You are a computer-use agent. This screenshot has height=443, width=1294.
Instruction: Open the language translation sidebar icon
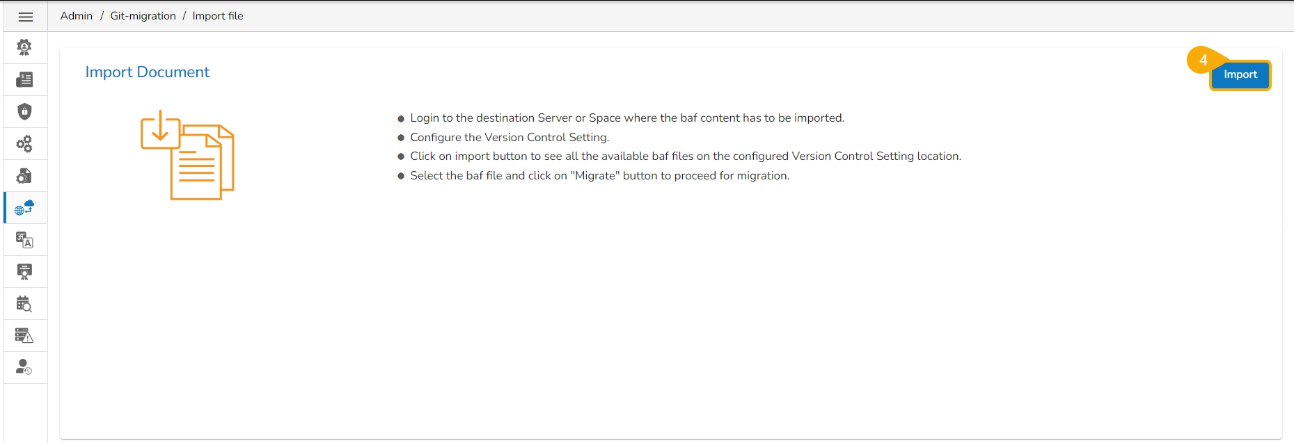(24, 240)
